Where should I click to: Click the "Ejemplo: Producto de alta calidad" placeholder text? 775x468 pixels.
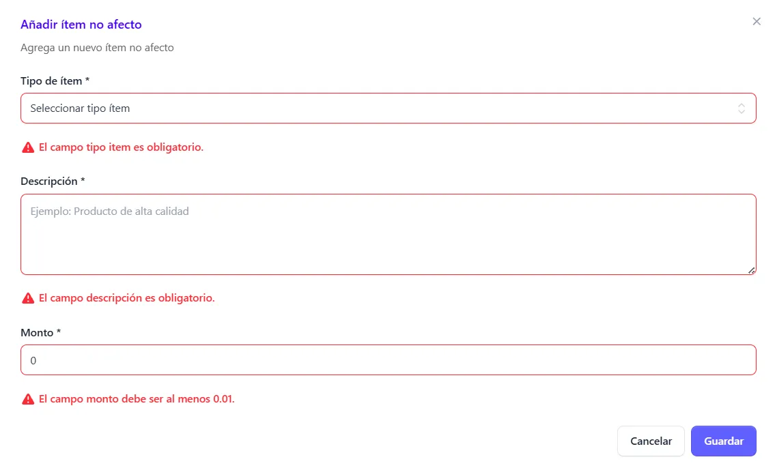point(109,211)
